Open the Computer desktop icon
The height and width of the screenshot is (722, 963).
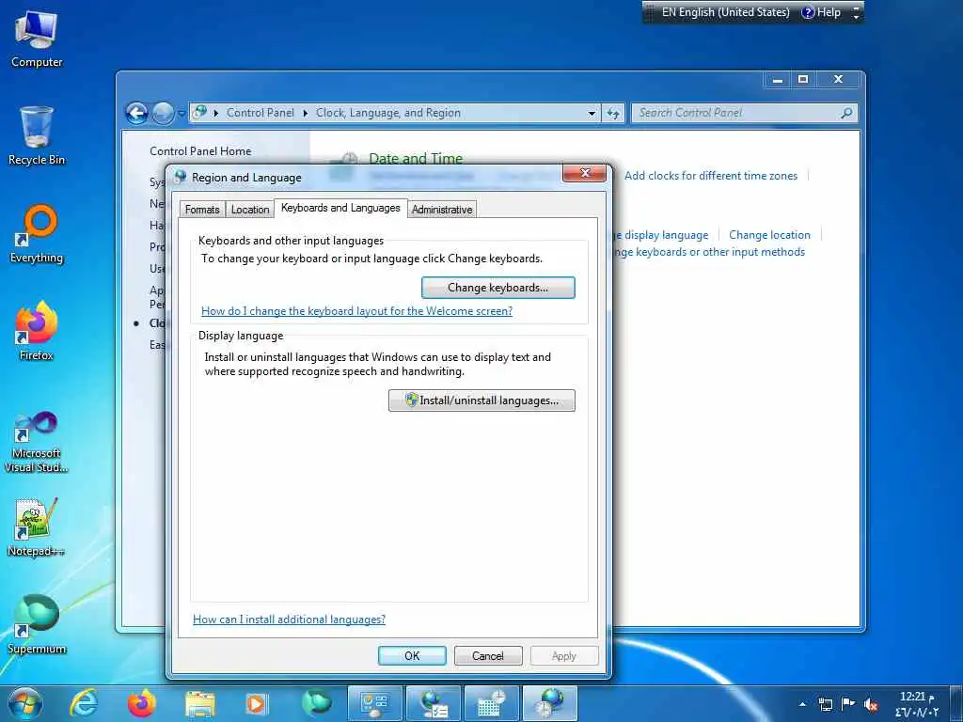pos(37,38)
